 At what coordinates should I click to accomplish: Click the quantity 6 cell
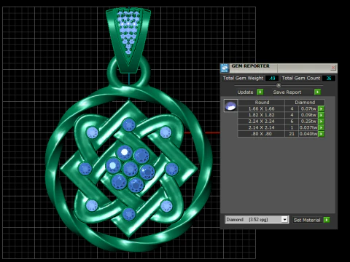click(x=292, y=122)
